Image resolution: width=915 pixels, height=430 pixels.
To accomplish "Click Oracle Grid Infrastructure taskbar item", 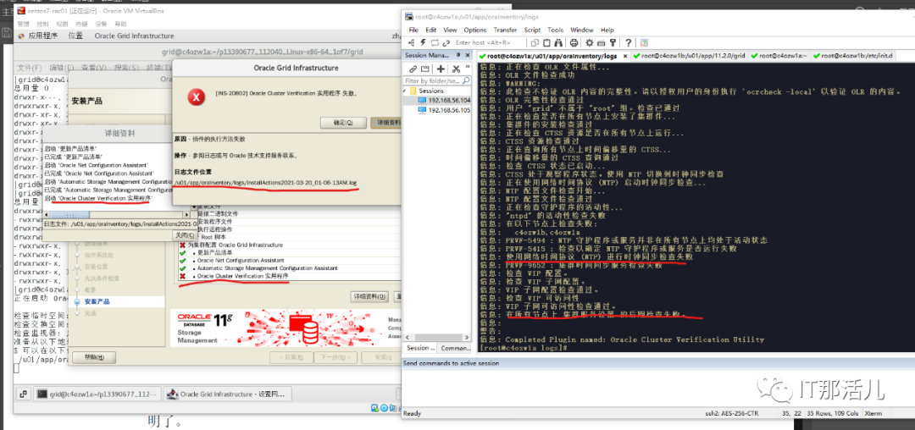I will click(228, 394).
